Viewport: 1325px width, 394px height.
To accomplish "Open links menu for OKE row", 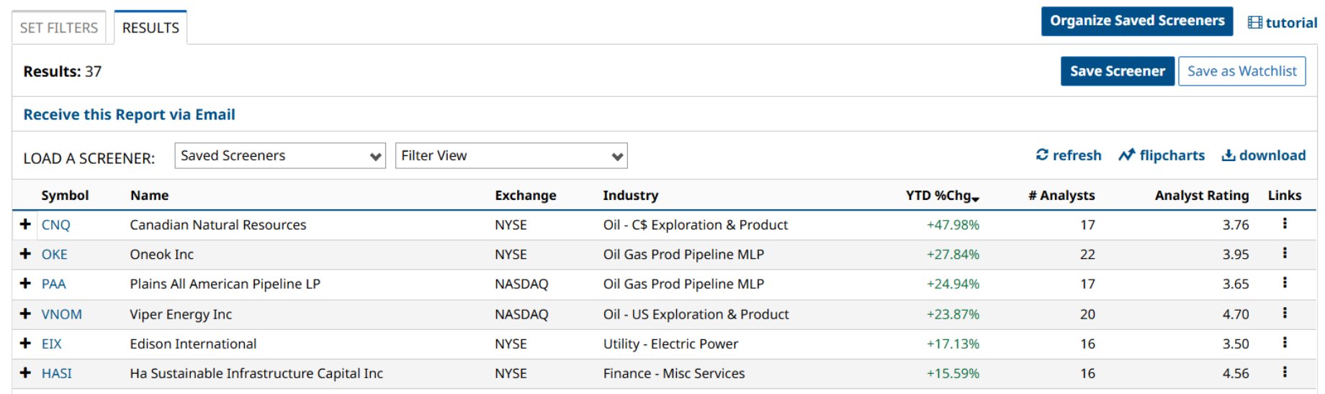I will pos(1285,253).
